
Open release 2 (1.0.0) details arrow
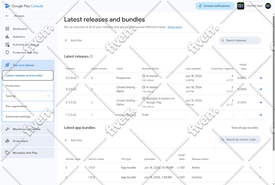pyautogui.click(x=260, y=102)
